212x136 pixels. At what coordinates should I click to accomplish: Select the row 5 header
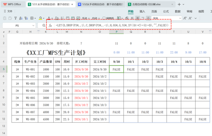click(4, 69)
